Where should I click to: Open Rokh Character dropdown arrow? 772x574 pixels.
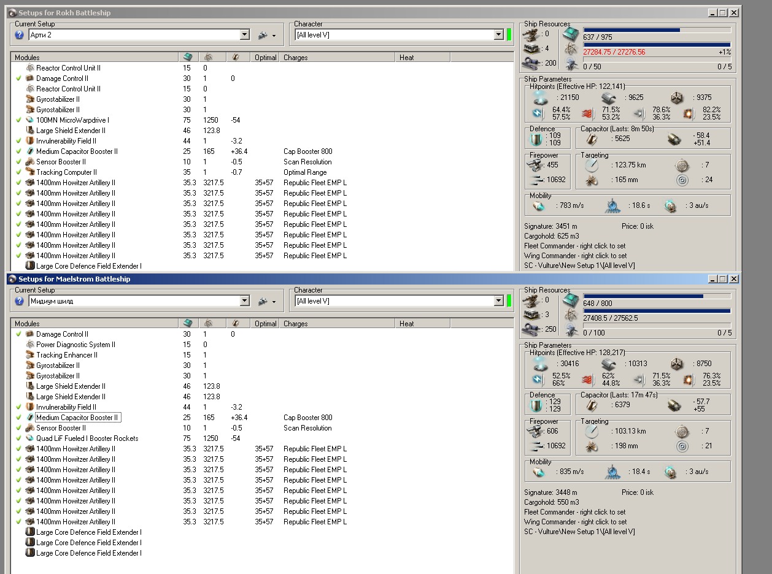point(498,35)
